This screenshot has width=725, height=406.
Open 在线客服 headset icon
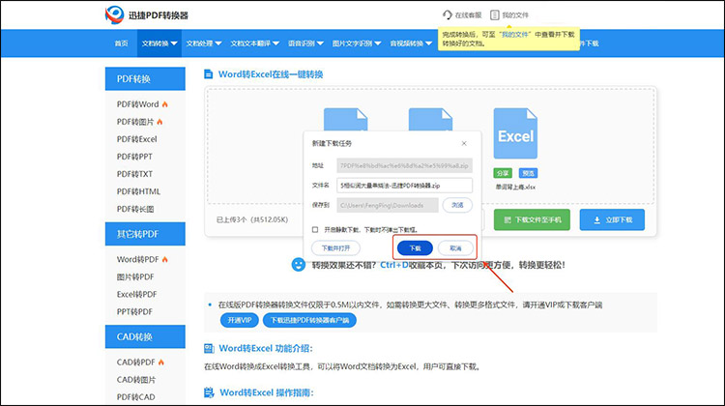448,14
